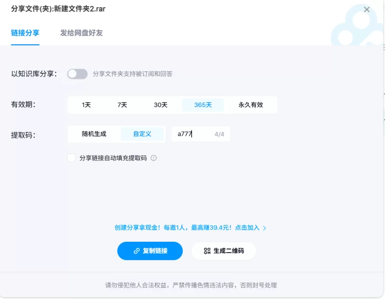
Task: Click the 有效期 label
Action: click(x=23, y=104)
